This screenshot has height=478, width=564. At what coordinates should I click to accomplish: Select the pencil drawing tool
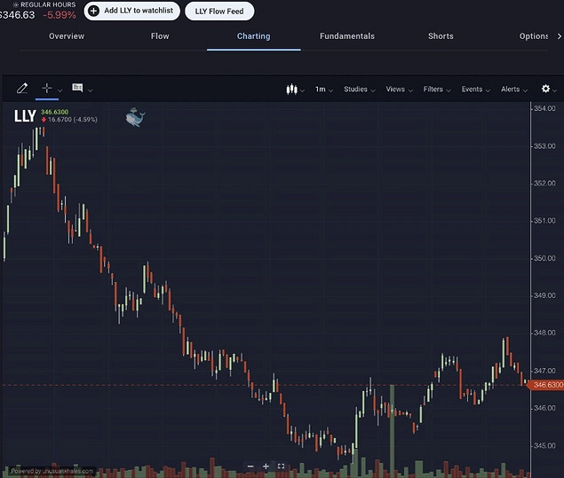pyautogui.click(x=22, y=89)
